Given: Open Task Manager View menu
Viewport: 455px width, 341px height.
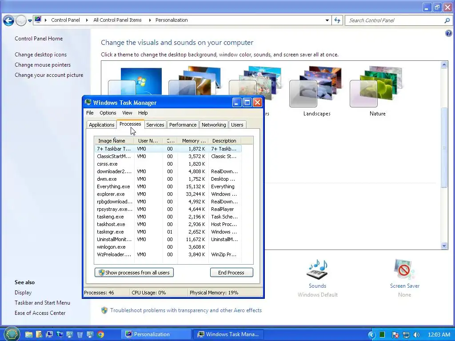Looking at the screenshot, I should point(127,113).
